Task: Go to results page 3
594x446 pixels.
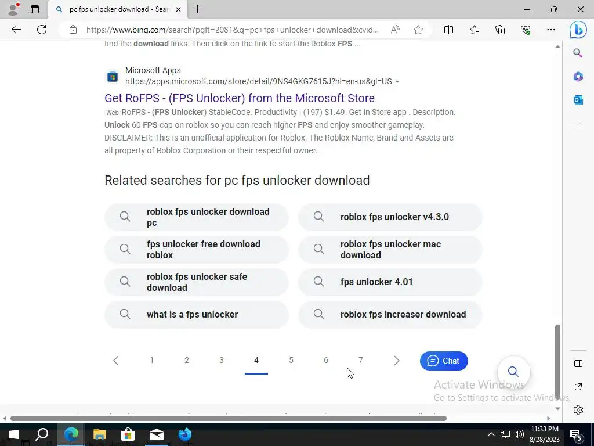Action: tap(221, 360)
